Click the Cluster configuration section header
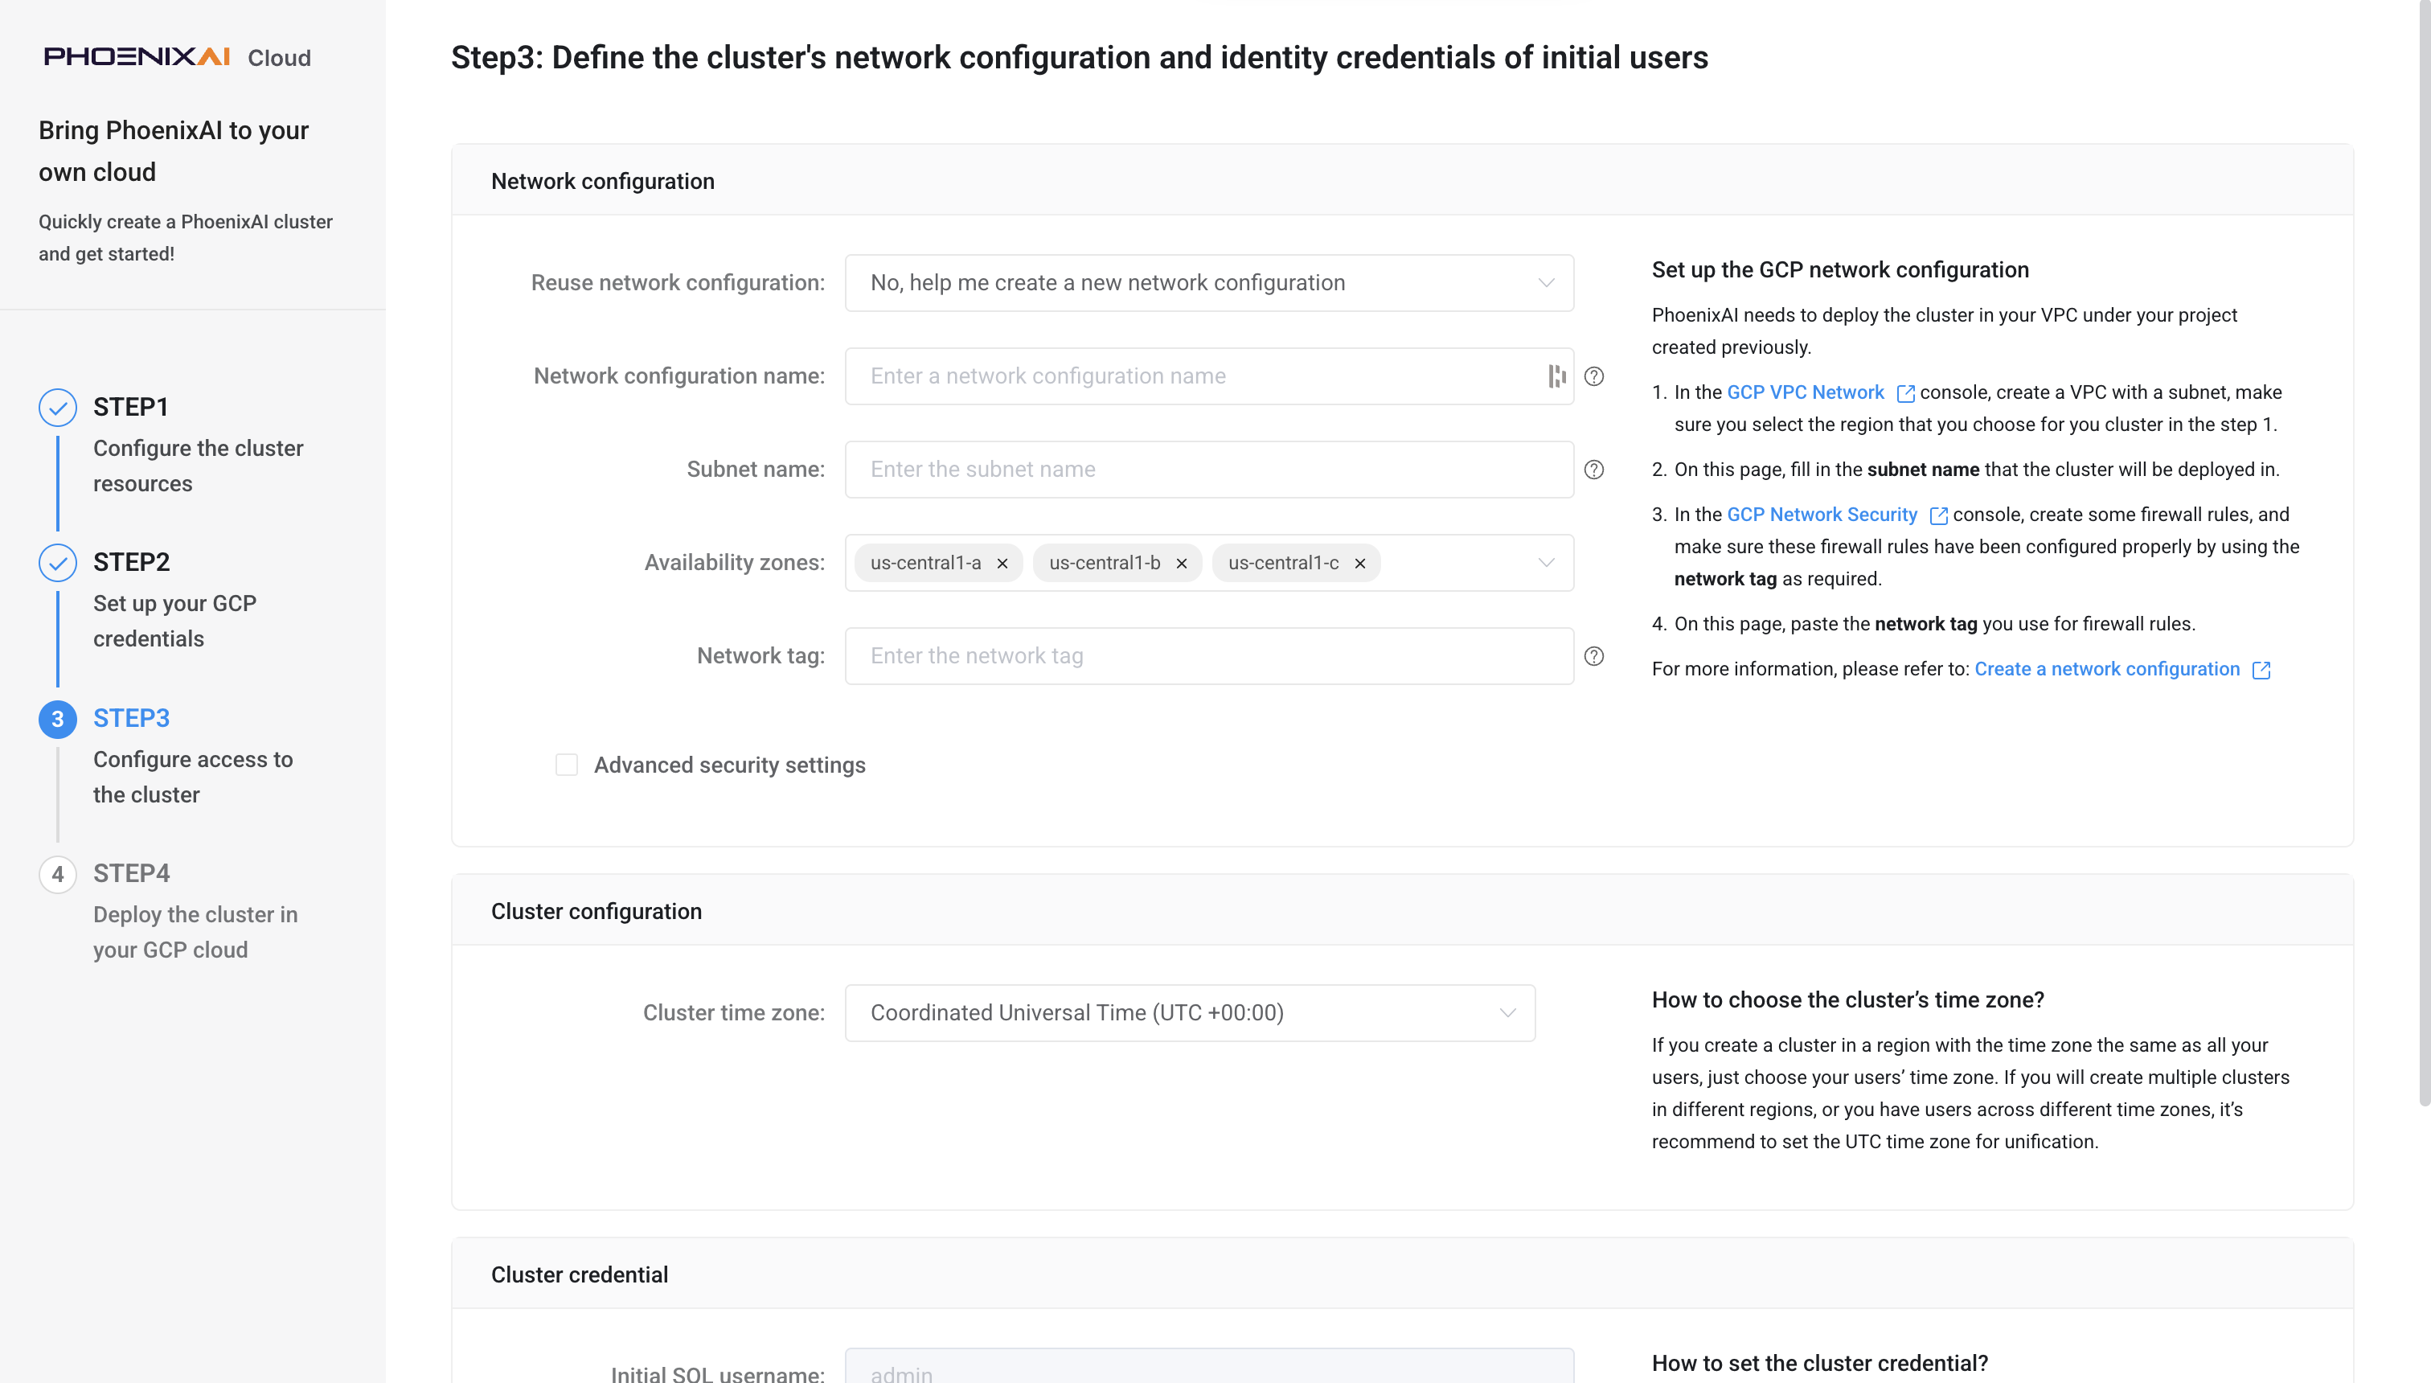 pyautogui.click(x=1403, y=911)
